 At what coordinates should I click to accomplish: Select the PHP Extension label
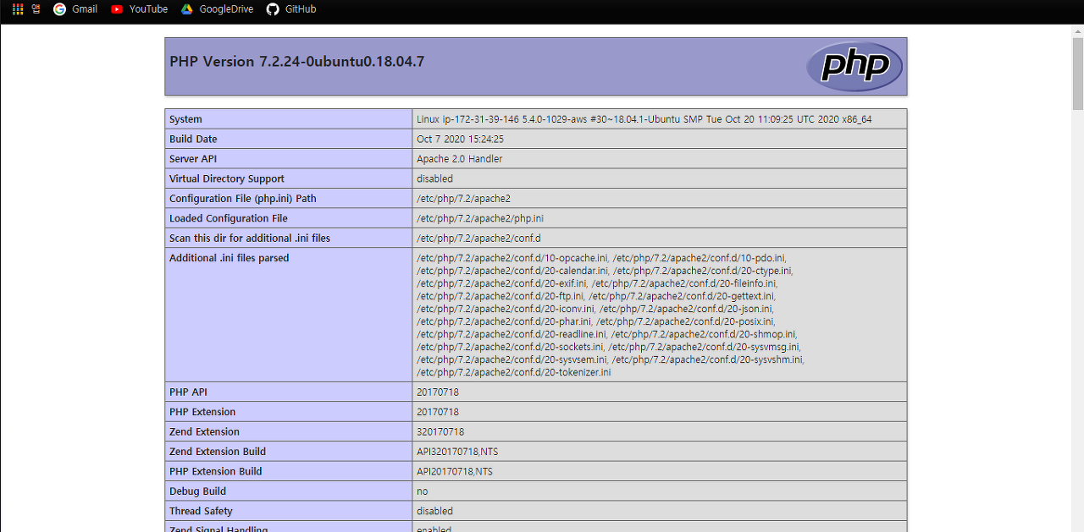point(202,412)
